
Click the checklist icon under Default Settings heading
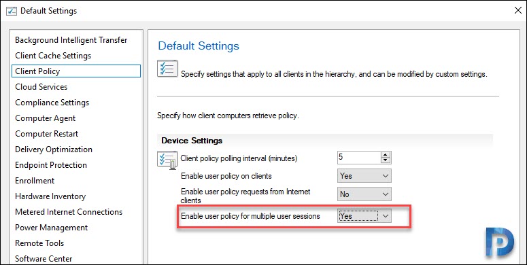coord(167,69)
